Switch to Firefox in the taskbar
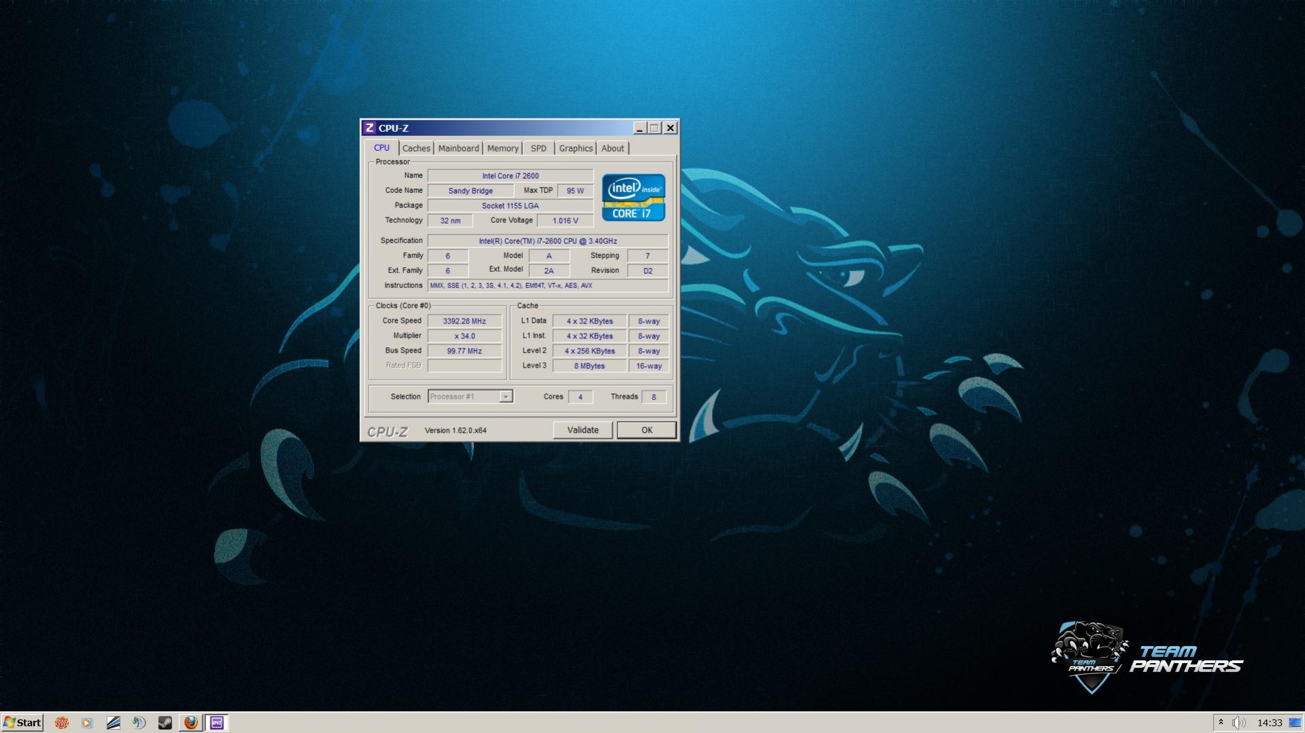The image size is (1305, 733). click(x=190, y=723)
